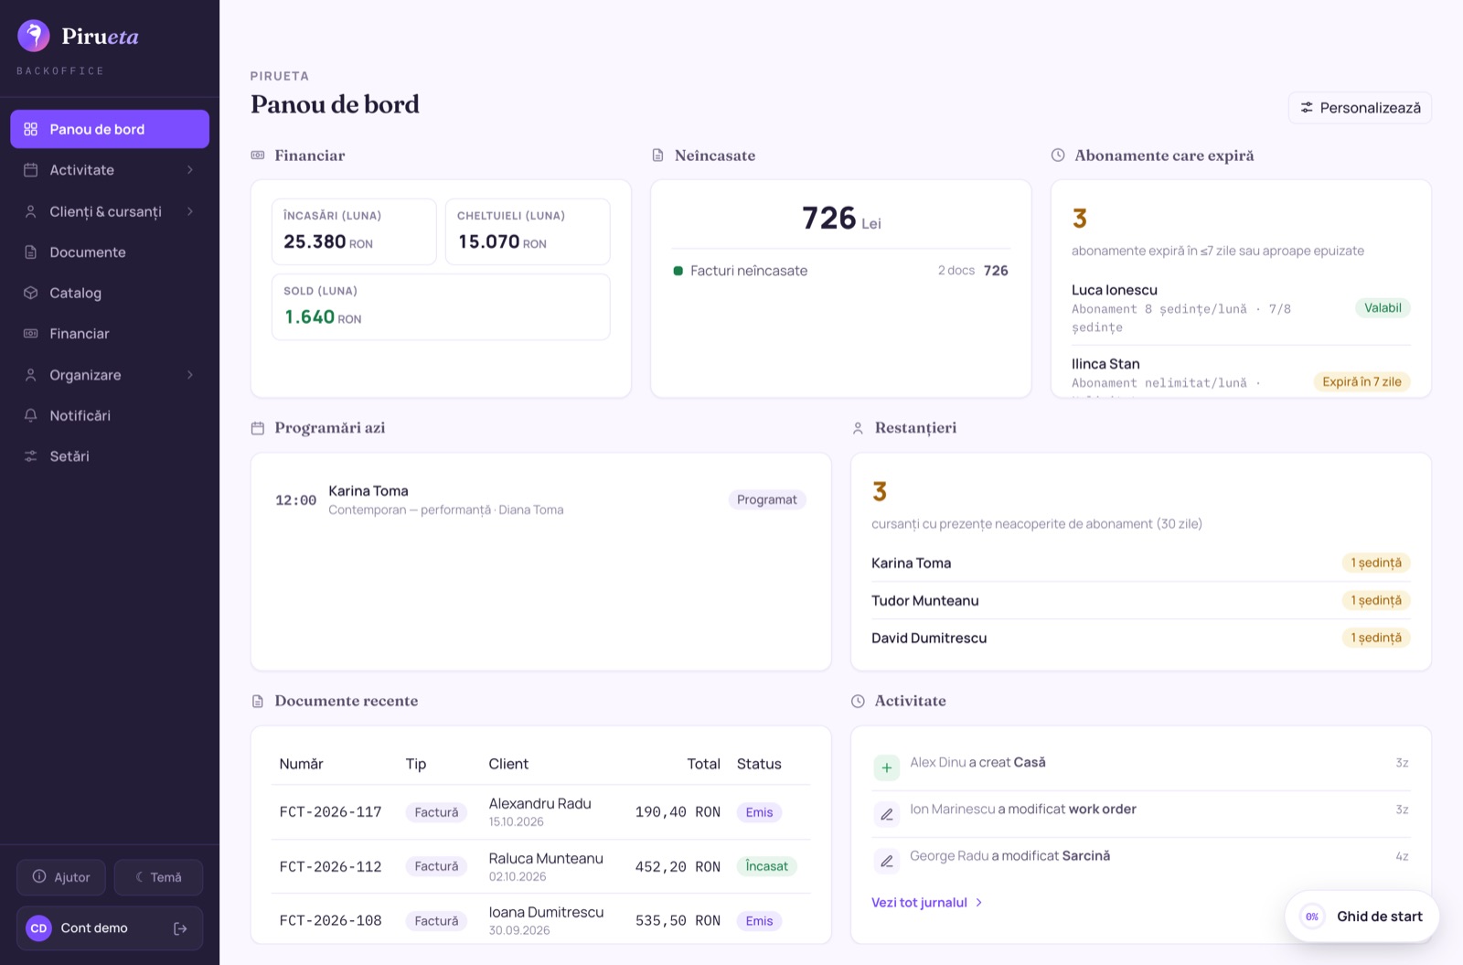Expand the Clienți & cursanți submenu chevron
The image size is (1463, 965).
(190, 211)
